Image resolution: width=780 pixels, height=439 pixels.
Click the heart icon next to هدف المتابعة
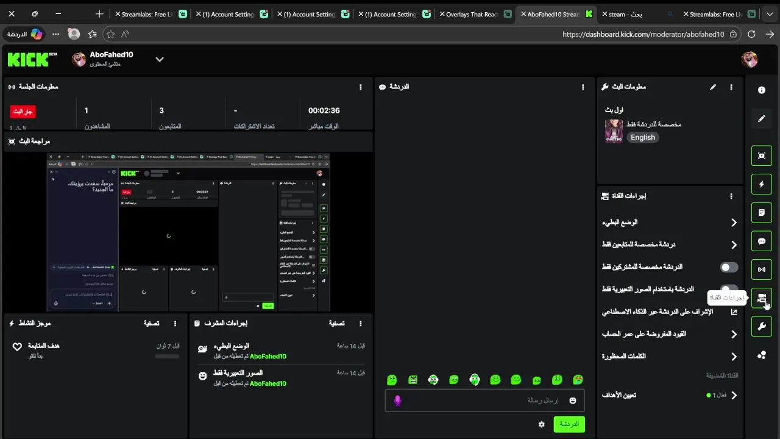pos(17,346)
